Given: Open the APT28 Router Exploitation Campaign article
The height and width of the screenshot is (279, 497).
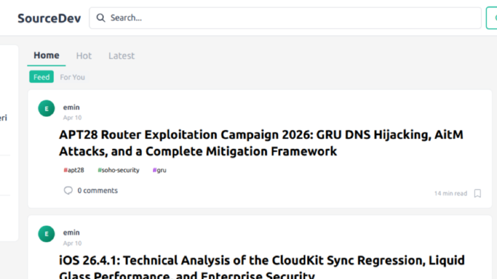Looking at the screenshot, I should click(x=261, y=143).
